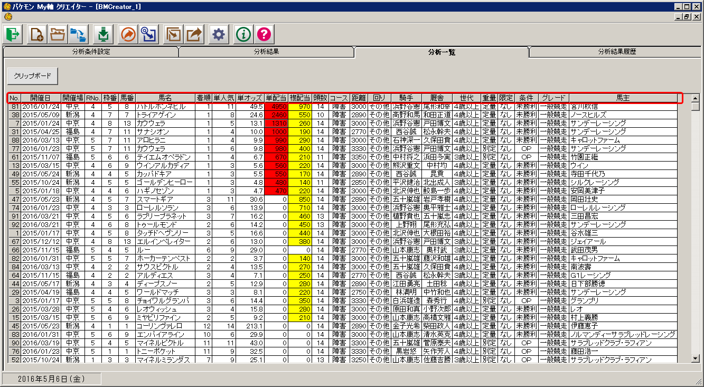Click the status bar date 2016年5月6日(金)
The height and width of the screenshot is (387, 704).
pos(51,379)
